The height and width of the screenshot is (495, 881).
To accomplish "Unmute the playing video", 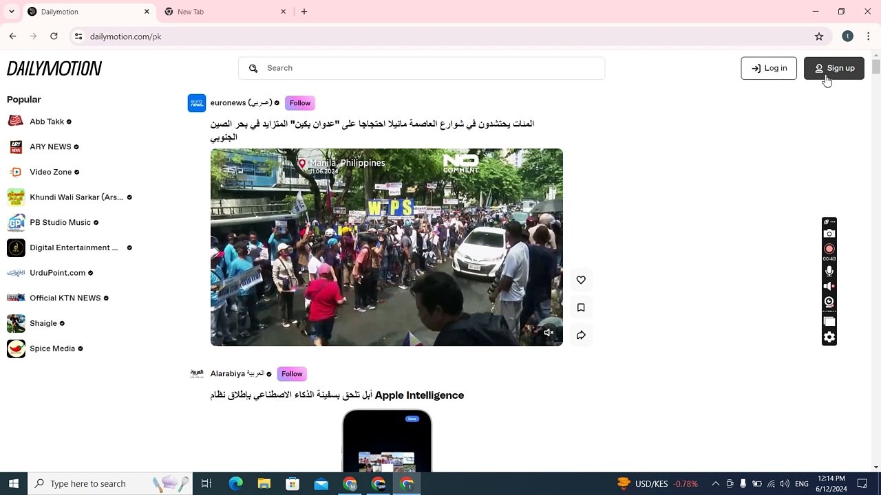I will click(x=549, y=333).
